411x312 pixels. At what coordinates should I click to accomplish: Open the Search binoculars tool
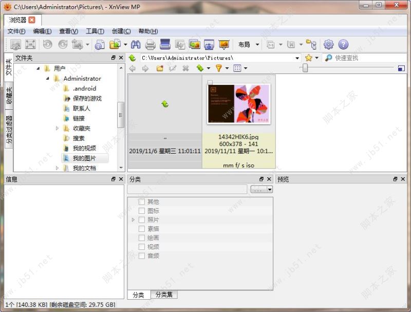pos(136,45)
